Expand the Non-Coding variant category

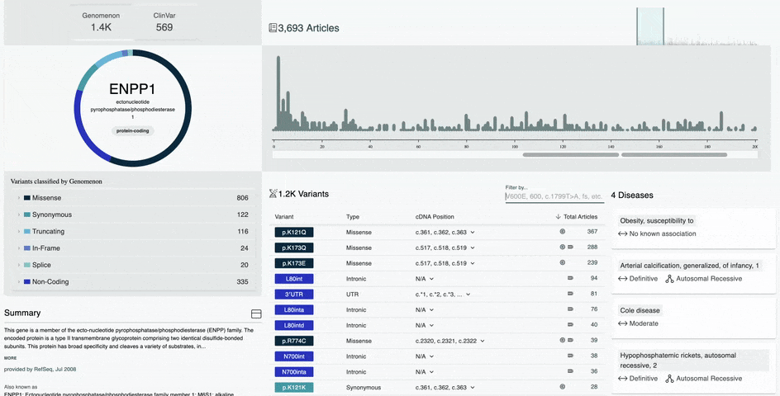[x=19, y=281]
